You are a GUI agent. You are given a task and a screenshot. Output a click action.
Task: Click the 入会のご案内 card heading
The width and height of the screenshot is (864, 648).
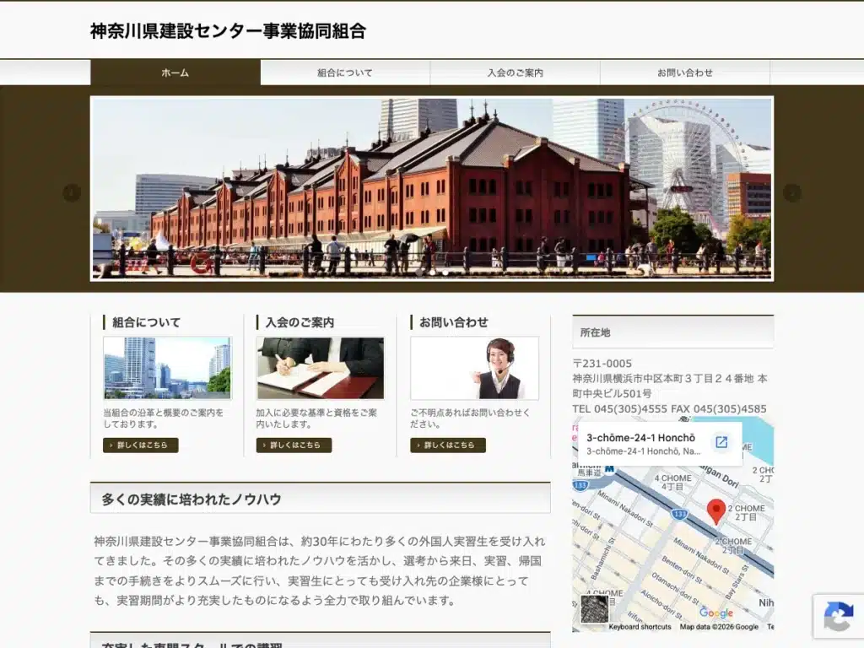[x=300, y=322]
